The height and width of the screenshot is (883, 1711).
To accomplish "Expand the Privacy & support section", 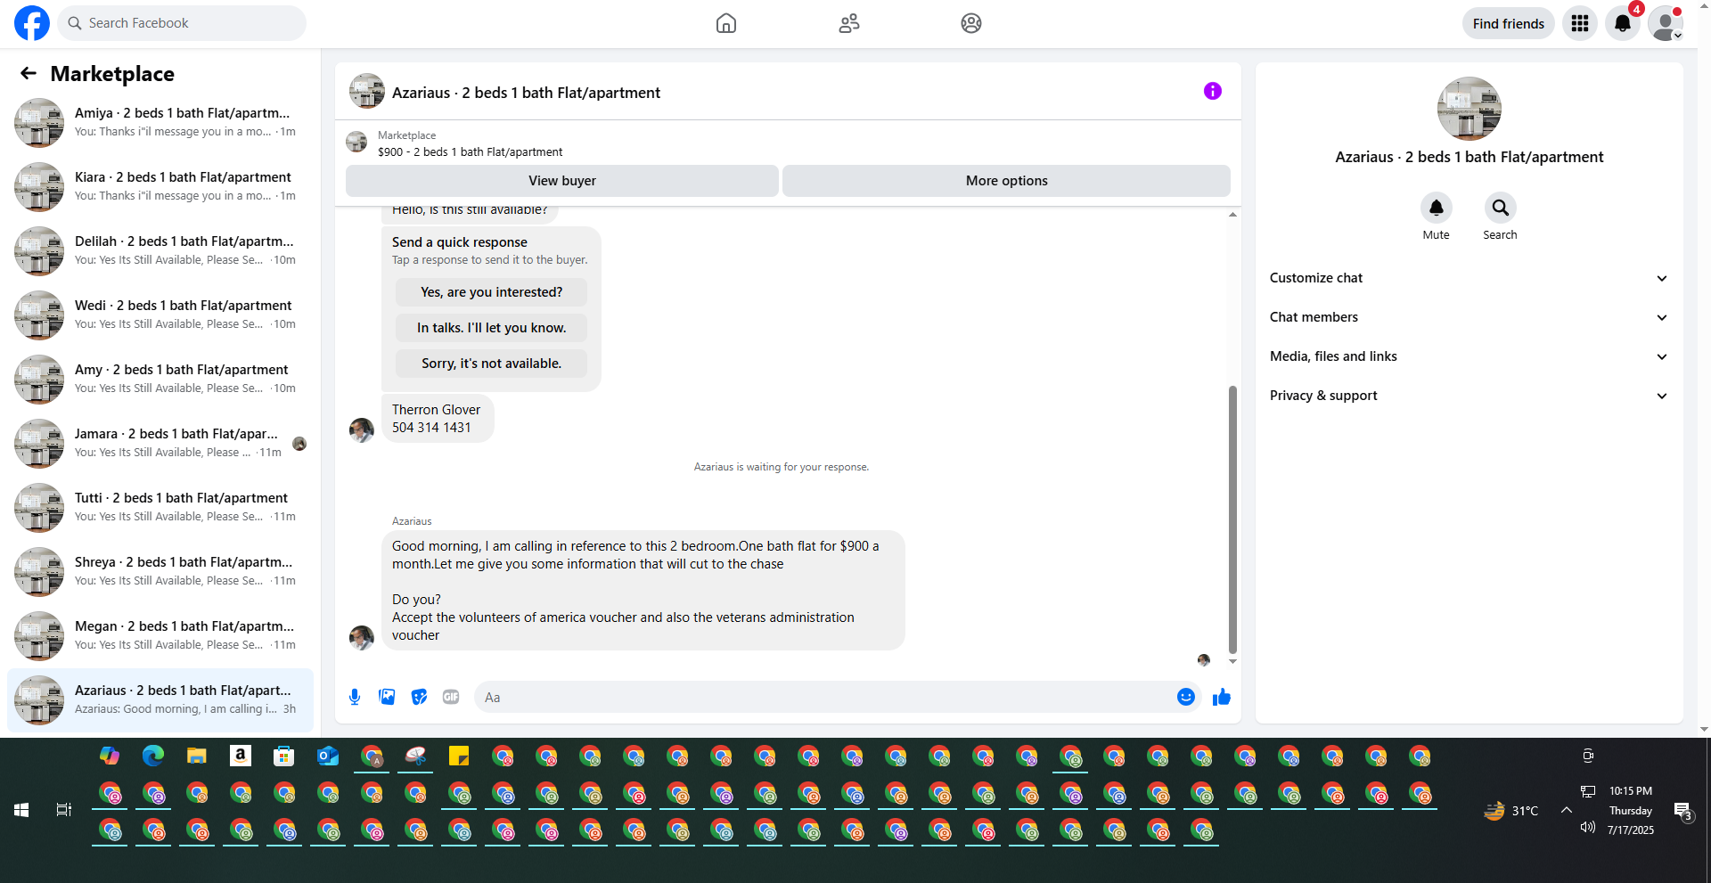I will pyautogui.click(x=1469, y=396).
